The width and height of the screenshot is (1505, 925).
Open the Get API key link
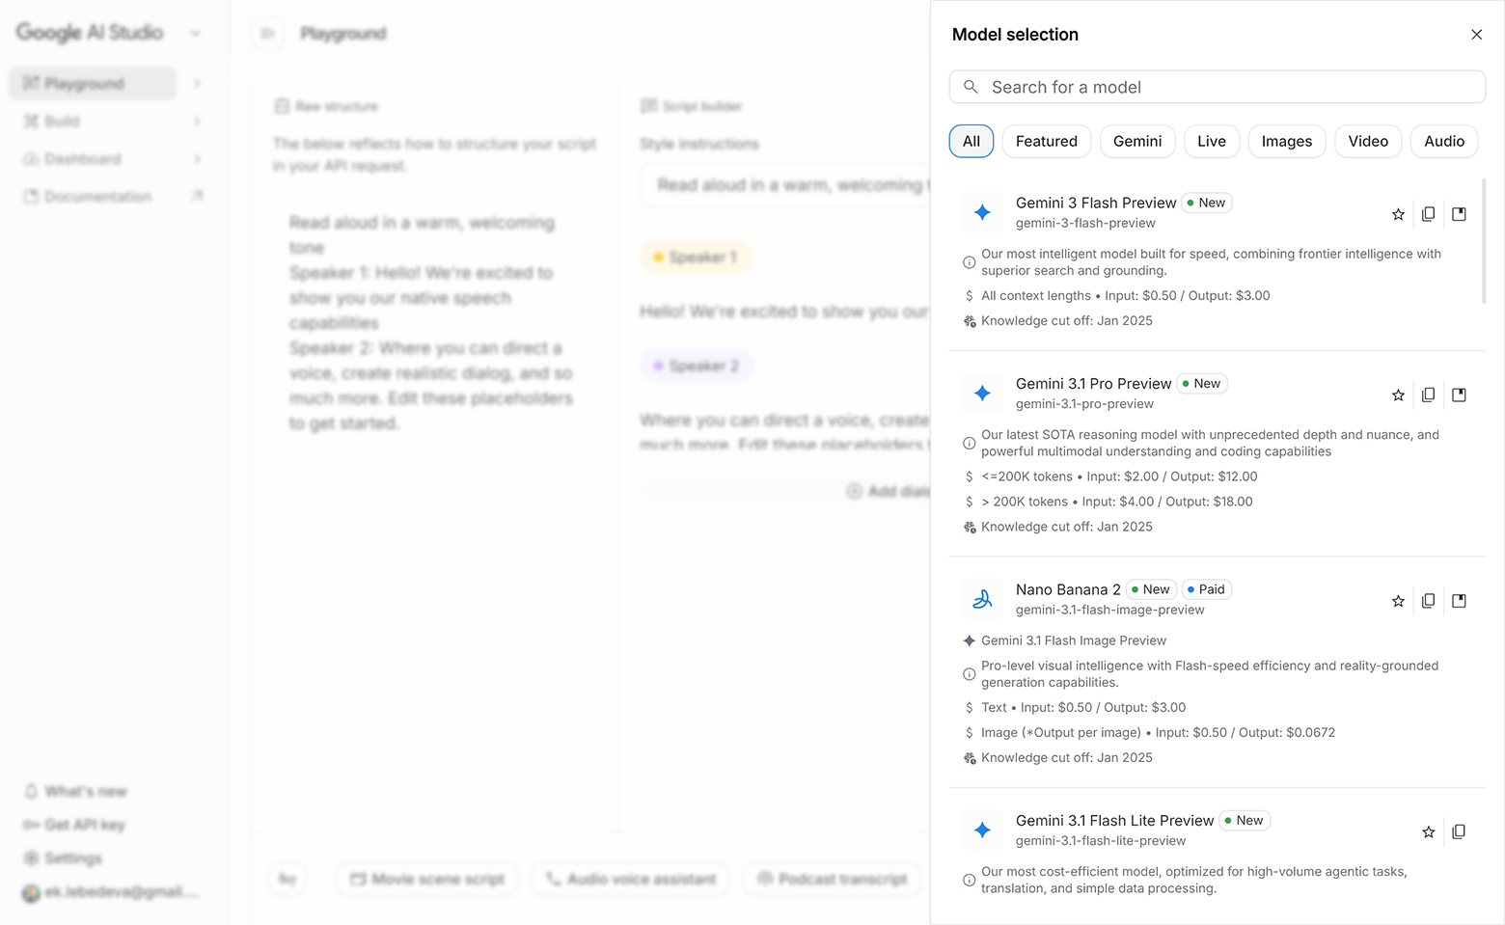(x=84, y=825)
